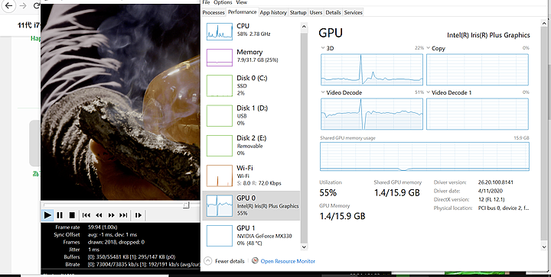551x277 pixels.
Task: Open the View menu
Action: pyautogui.click(x=241, y=2)
